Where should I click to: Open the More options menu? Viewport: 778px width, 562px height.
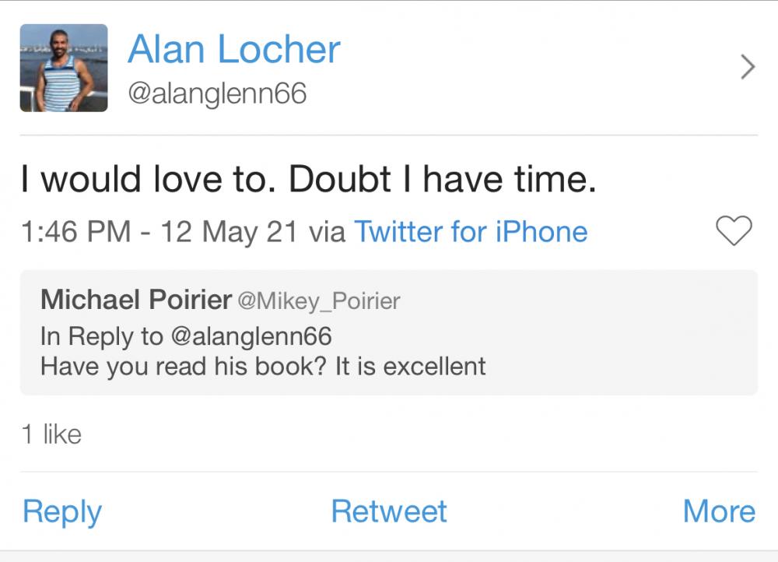tap(719, 511)
